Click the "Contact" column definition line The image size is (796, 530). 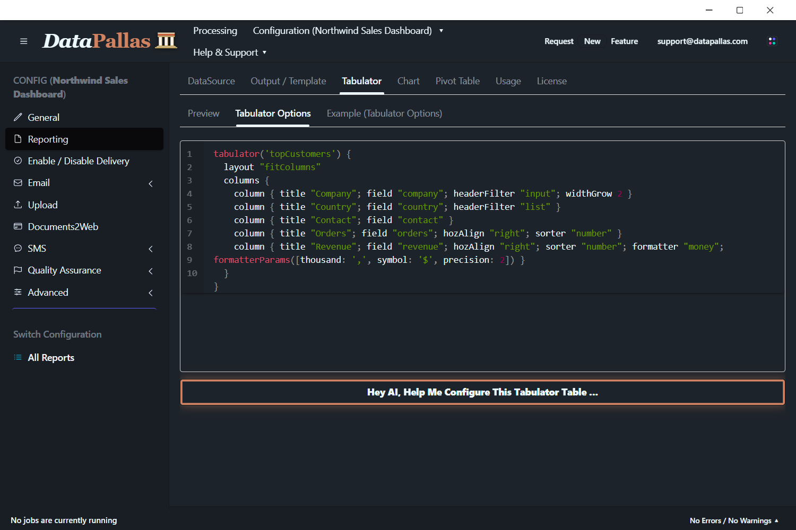pyautogui.click(x=344, y=220)
